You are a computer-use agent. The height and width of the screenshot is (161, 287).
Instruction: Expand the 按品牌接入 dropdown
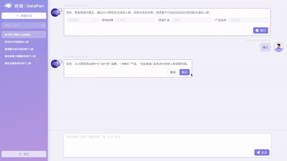tap(82, 20)
